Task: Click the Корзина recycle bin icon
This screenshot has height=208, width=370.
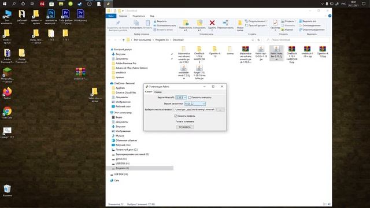Action: 7,191
